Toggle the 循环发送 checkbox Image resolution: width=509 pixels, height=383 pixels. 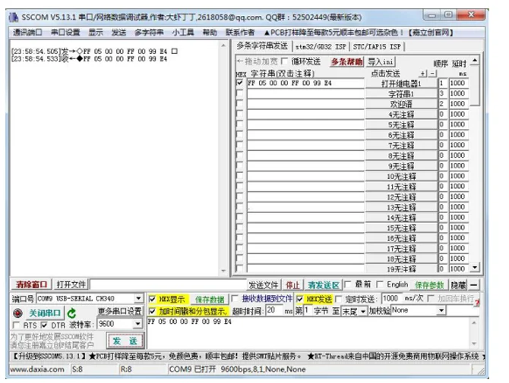pyautogui.click(x=284, y=61)
